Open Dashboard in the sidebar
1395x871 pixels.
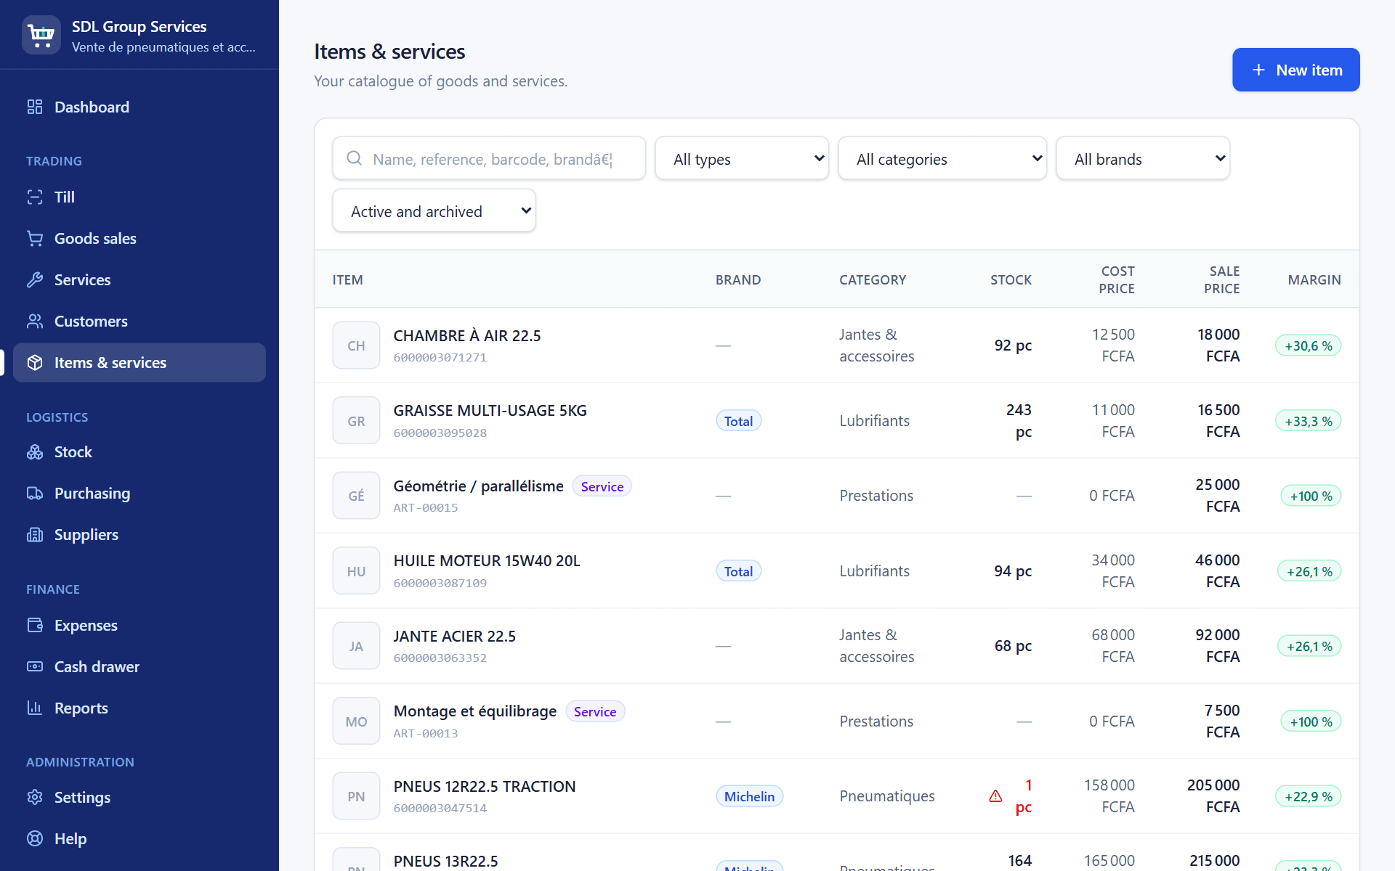pos(139,107)
